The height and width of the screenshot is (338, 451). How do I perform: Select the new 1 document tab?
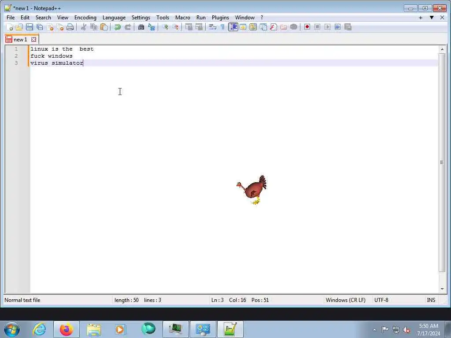coord(20,39)
